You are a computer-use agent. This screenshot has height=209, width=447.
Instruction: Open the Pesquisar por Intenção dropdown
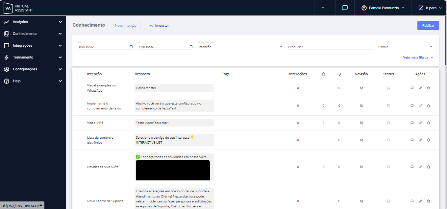coord(240,47)
